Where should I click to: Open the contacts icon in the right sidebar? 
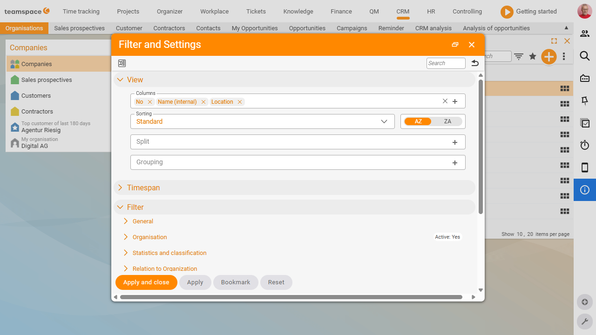[585, 33]
